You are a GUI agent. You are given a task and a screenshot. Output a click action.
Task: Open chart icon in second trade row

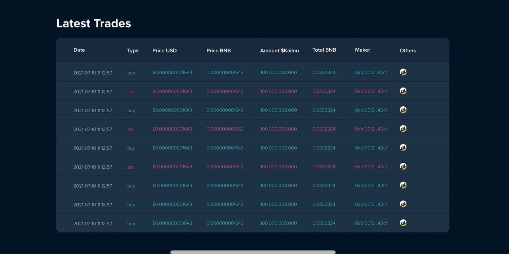(403, 91)
